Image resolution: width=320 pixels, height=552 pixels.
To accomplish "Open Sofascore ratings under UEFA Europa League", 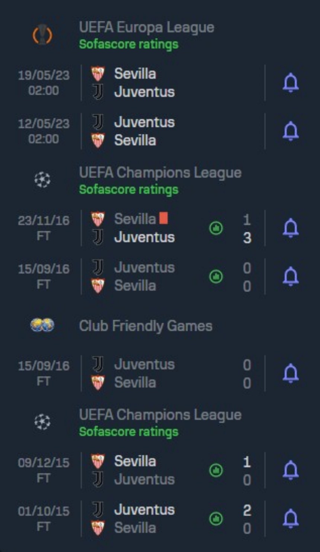I will pos(129,44).
